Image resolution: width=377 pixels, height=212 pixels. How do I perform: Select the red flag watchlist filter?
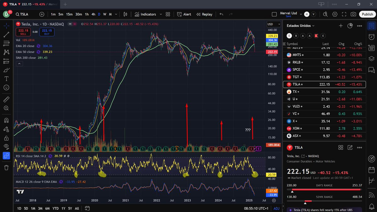click(x=316, y=36)
